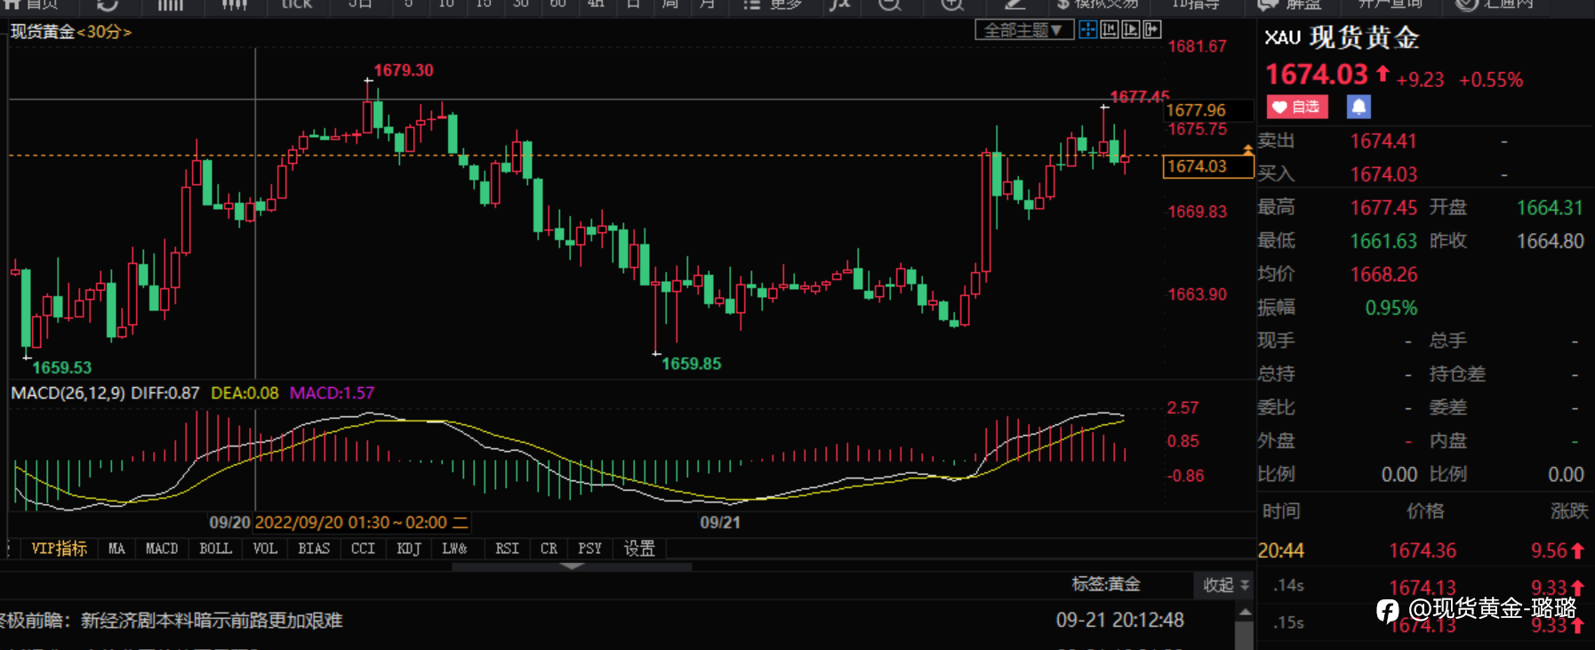Open the 全部主题 dropdown

click(x=1024, y=30)
